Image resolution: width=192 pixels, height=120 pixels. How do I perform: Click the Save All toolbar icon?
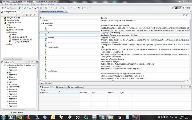(11, 8)
